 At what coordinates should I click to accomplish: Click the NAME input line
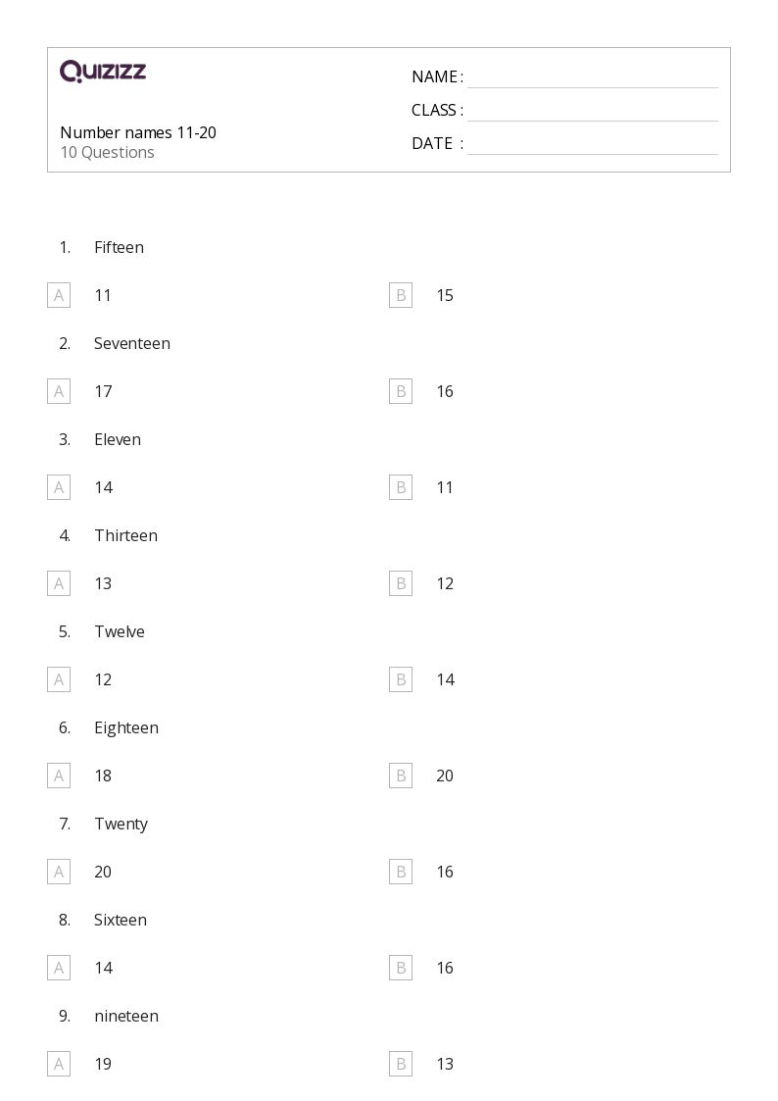pyautogui.click(x=592, y=77)
